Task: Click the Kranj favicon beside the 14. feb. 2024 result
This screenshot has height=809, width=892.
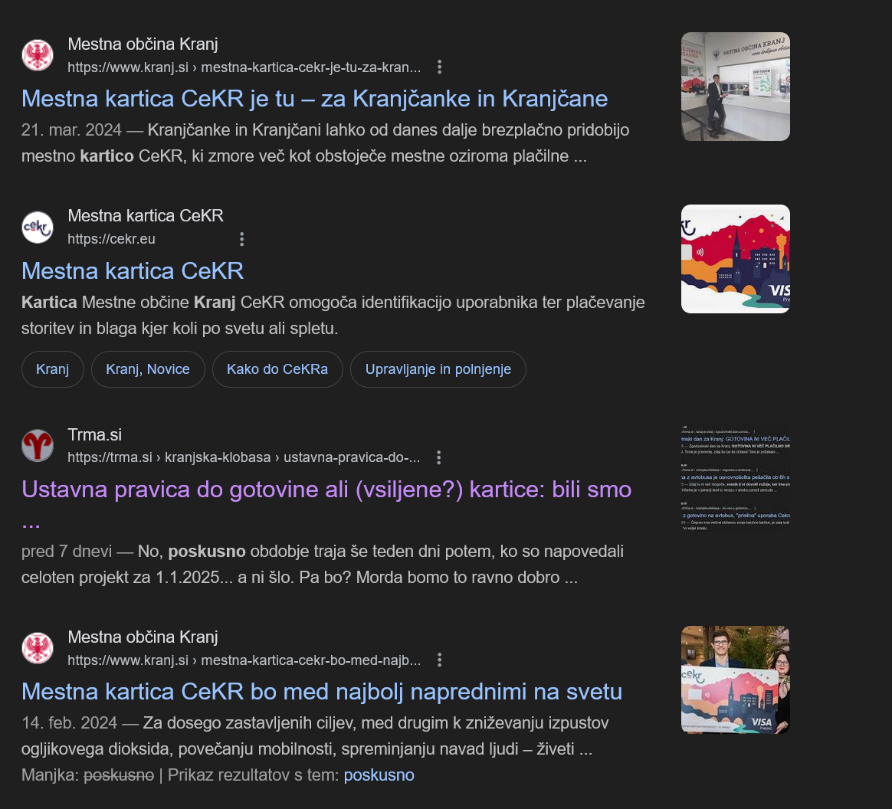Action: point(38,648)
